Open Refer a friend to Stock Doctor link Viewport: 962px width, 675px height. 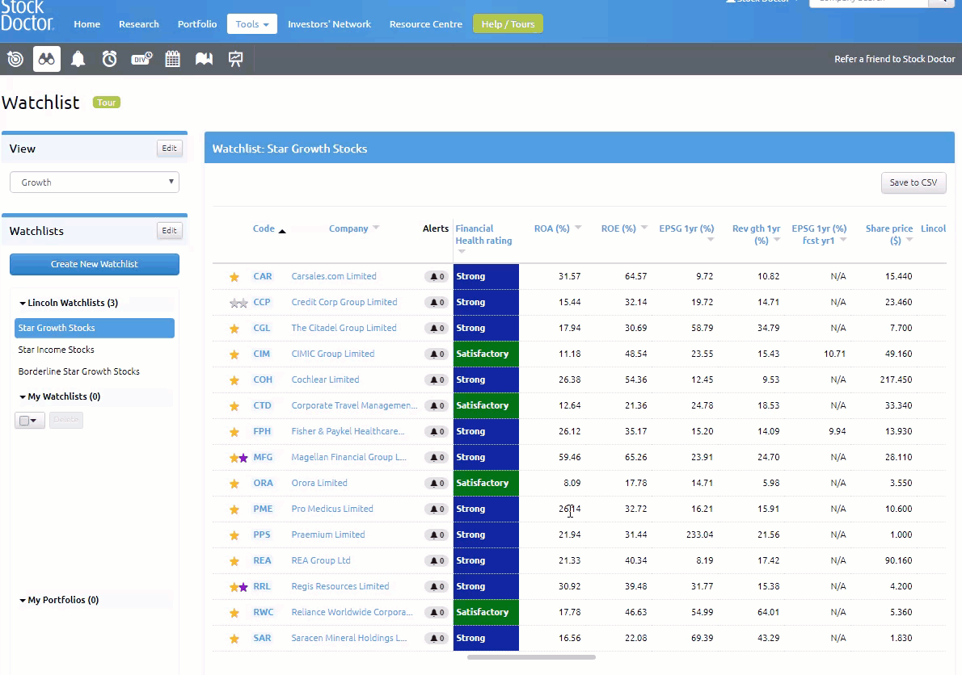click(895, 59)
